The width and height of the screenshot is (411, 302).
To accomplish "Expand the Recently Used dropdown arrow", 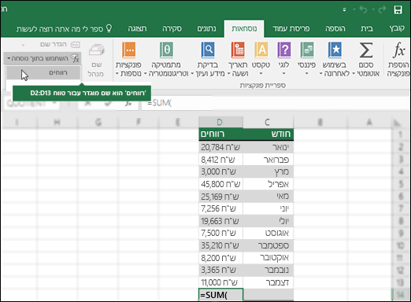I will 321,74.
